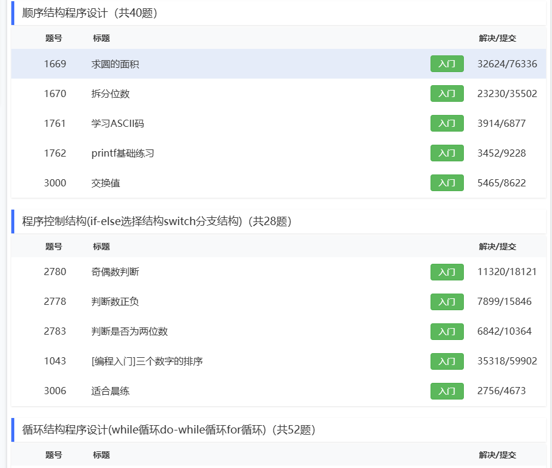Image resolution: width=552 pixels, height=468 pixels.
Task: Click 标题 header in 循环结构 table
Action: tap(101, 455)
